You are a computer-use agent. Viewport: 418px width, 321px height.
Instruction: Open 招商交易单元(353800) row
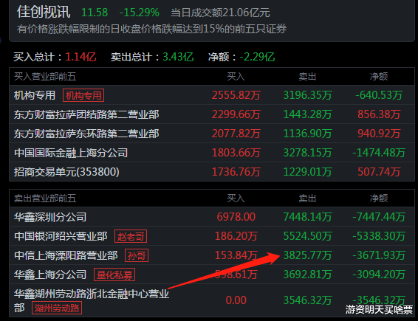click(x=212, y=172)
